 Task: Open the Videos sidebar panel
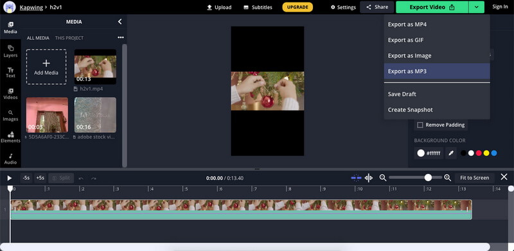pyautogui.click(x=10, y=94)
